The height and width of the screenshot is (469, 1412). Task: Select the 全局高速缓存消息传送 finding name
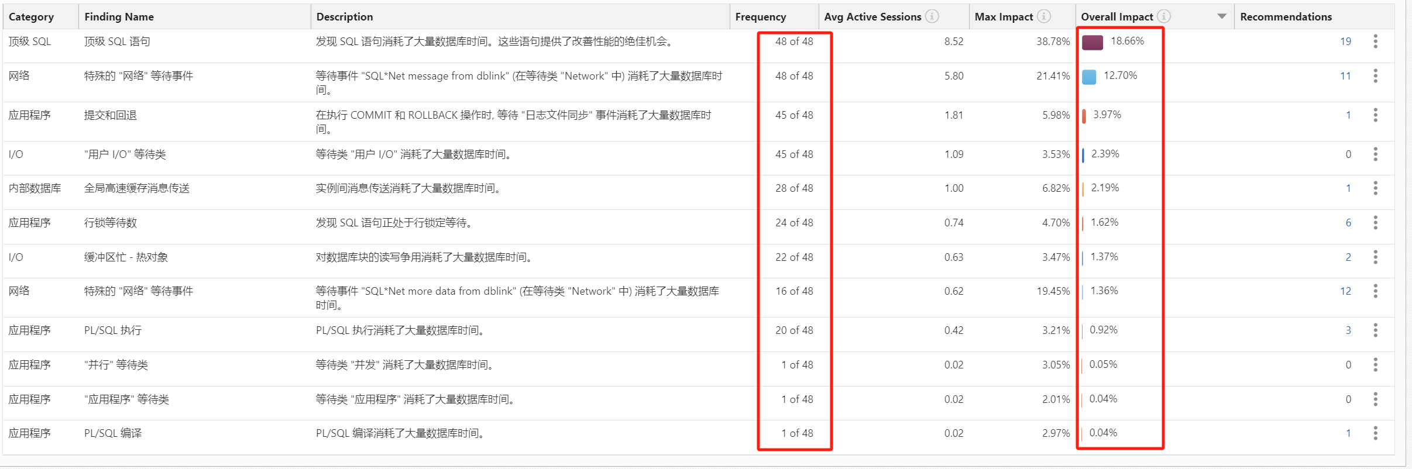(136, 188)
